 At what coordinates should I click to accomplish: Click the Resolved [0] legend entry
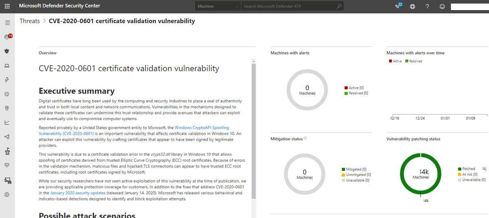(356, 93)
